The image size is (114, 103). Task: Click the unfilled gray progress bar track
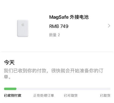(63, 89)
